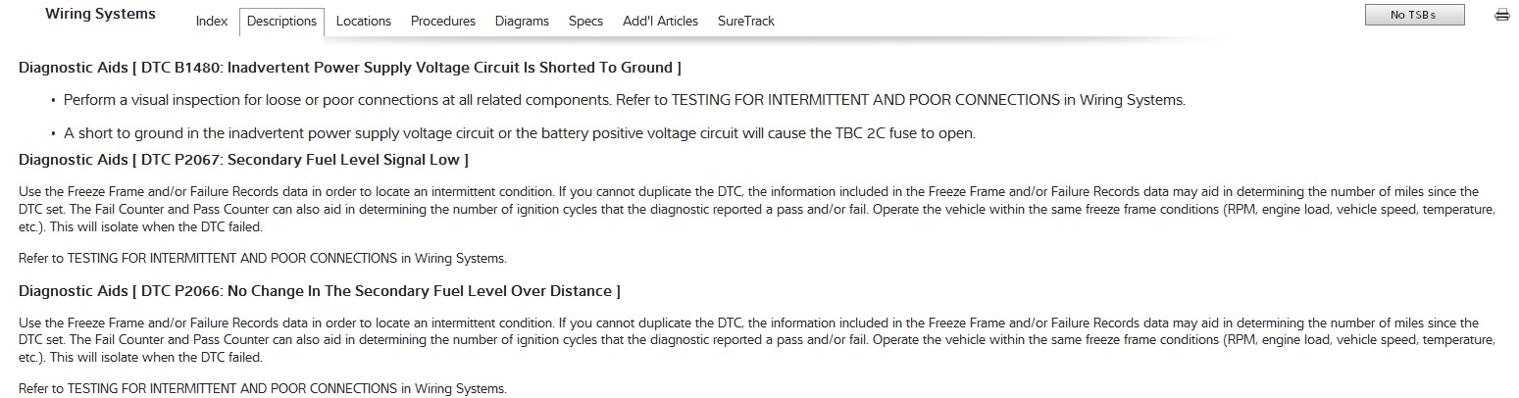The image size is (1519, 398).
Task: Show the Specs tab
Action: (585, 21)
